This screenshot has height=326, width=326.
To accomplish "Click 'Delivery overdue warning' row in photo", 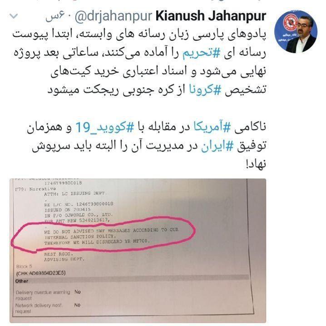I will (x=48, y=295).
